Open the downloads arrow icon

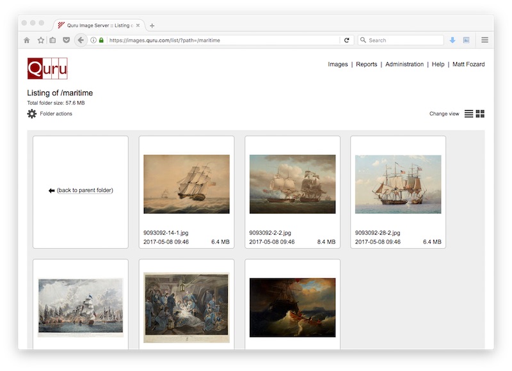tap(452, 40)
